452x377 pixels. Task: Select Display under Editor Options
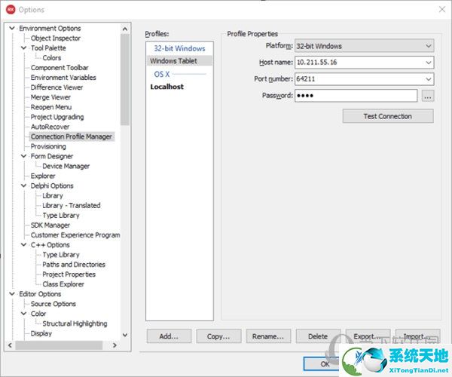tap(41, 333)
